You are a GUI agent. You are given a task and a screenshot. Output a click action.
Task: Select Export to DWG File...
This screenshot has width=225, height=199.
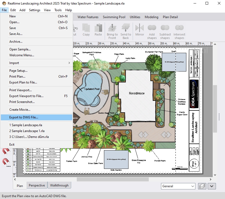tap(37, 117)
